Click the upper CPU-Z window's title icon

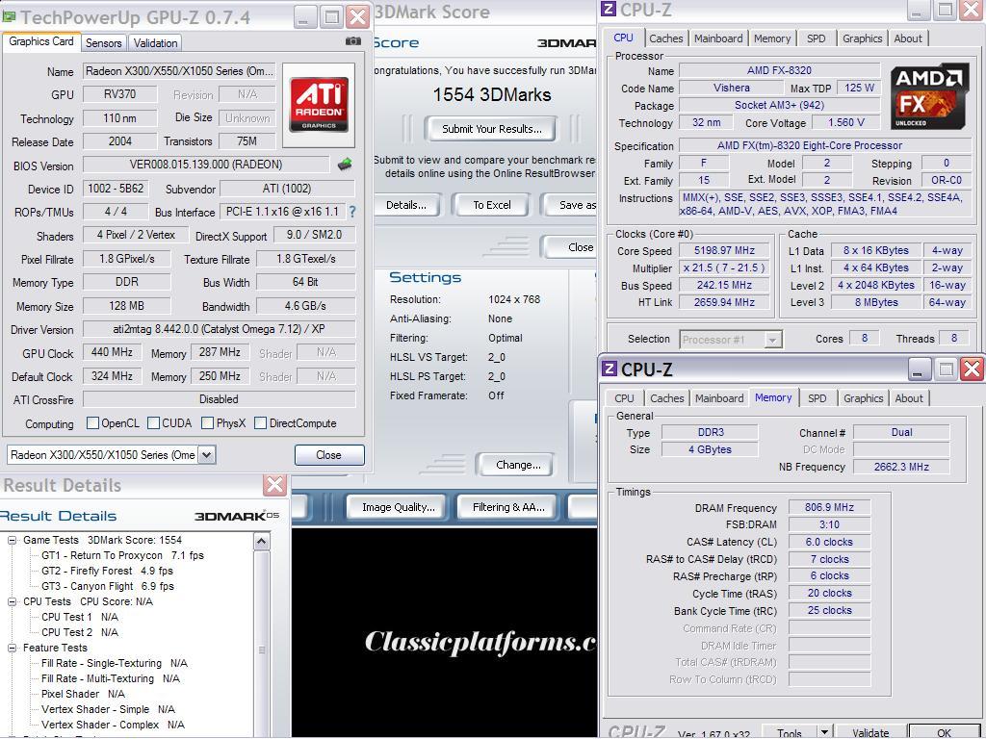[x=609, y=9]
